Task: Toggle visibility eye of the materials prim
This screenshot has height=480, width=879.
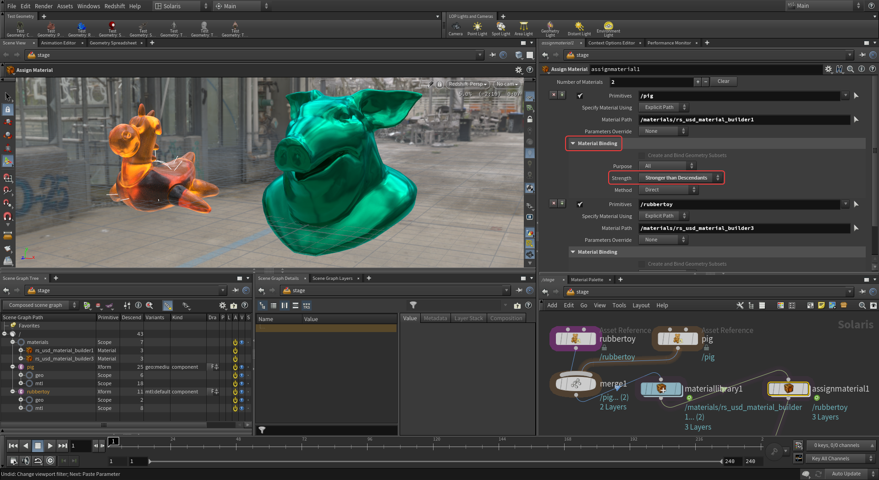Action: point(242,342)
